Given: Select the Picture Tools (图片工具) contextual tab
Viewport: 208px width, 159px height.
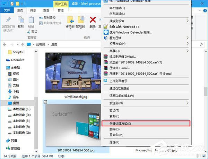Looking at the screenshot, I should pyautogui.click(x=61, y=4).
